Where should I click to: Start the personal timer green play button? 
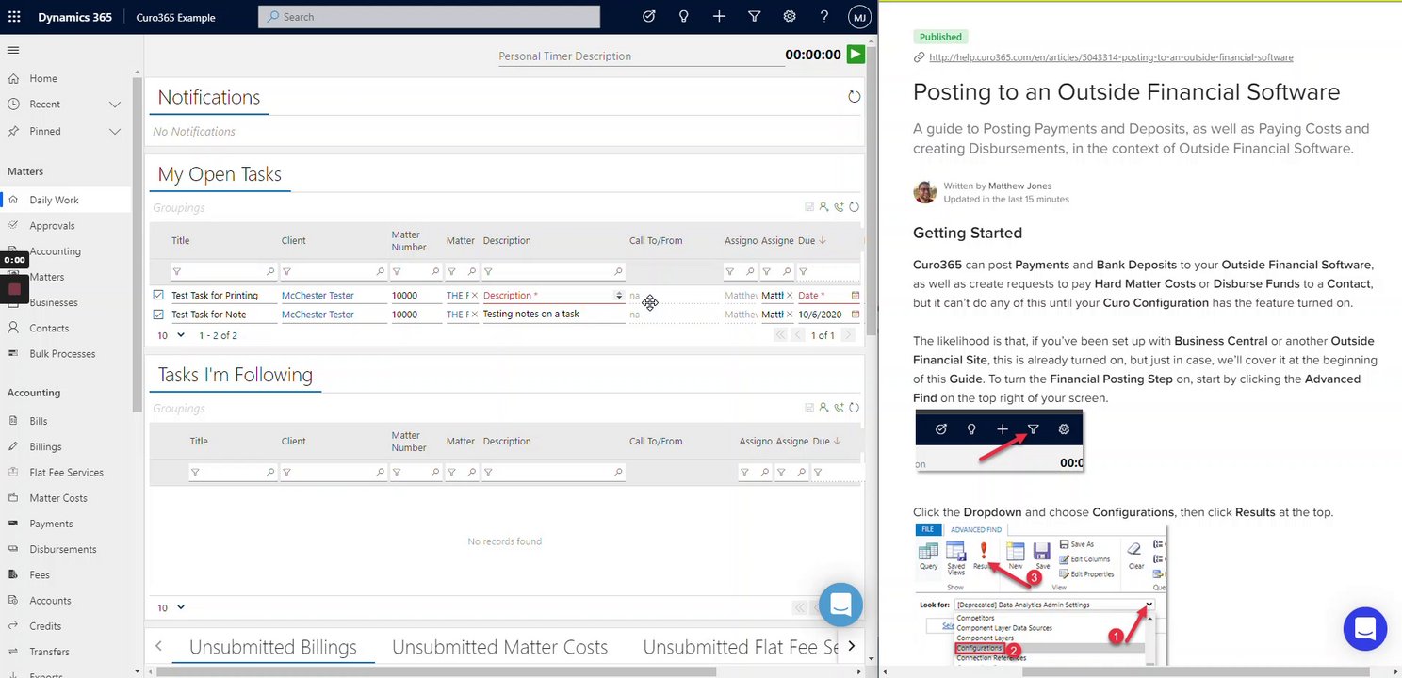click(x=855, y=55)
